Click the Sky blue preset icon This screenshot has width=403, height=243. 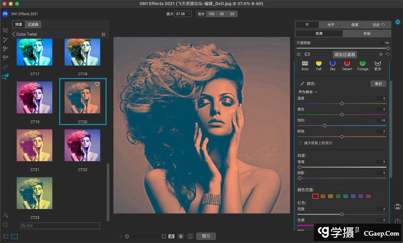(332, 64)
